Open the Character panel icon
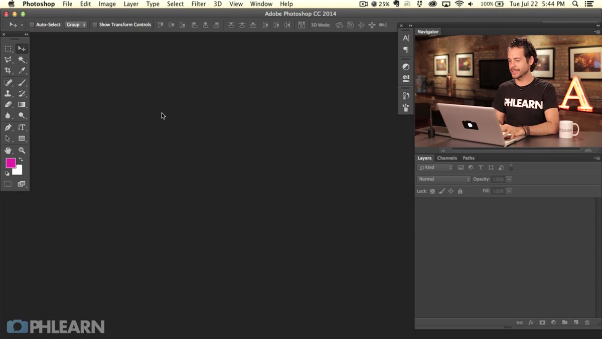The image size is (602, 339). [406, 38]
